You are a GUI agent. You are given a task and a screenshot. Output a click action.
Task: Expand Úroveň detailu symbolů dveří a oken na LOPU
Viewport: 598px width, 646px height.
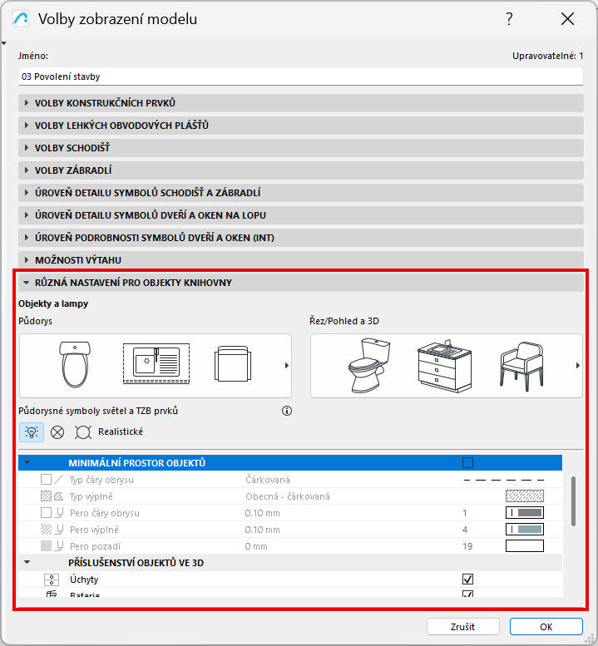point(301,215)
